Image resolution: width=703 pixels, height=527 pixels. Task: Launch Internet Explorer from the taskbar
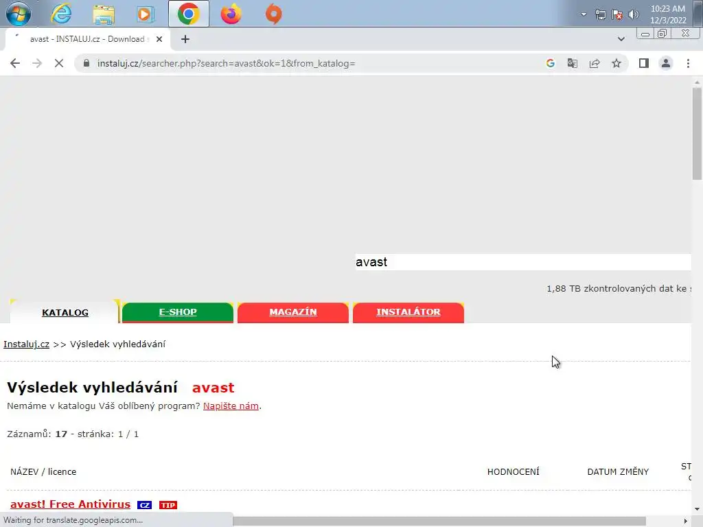[x=61, y=14]
